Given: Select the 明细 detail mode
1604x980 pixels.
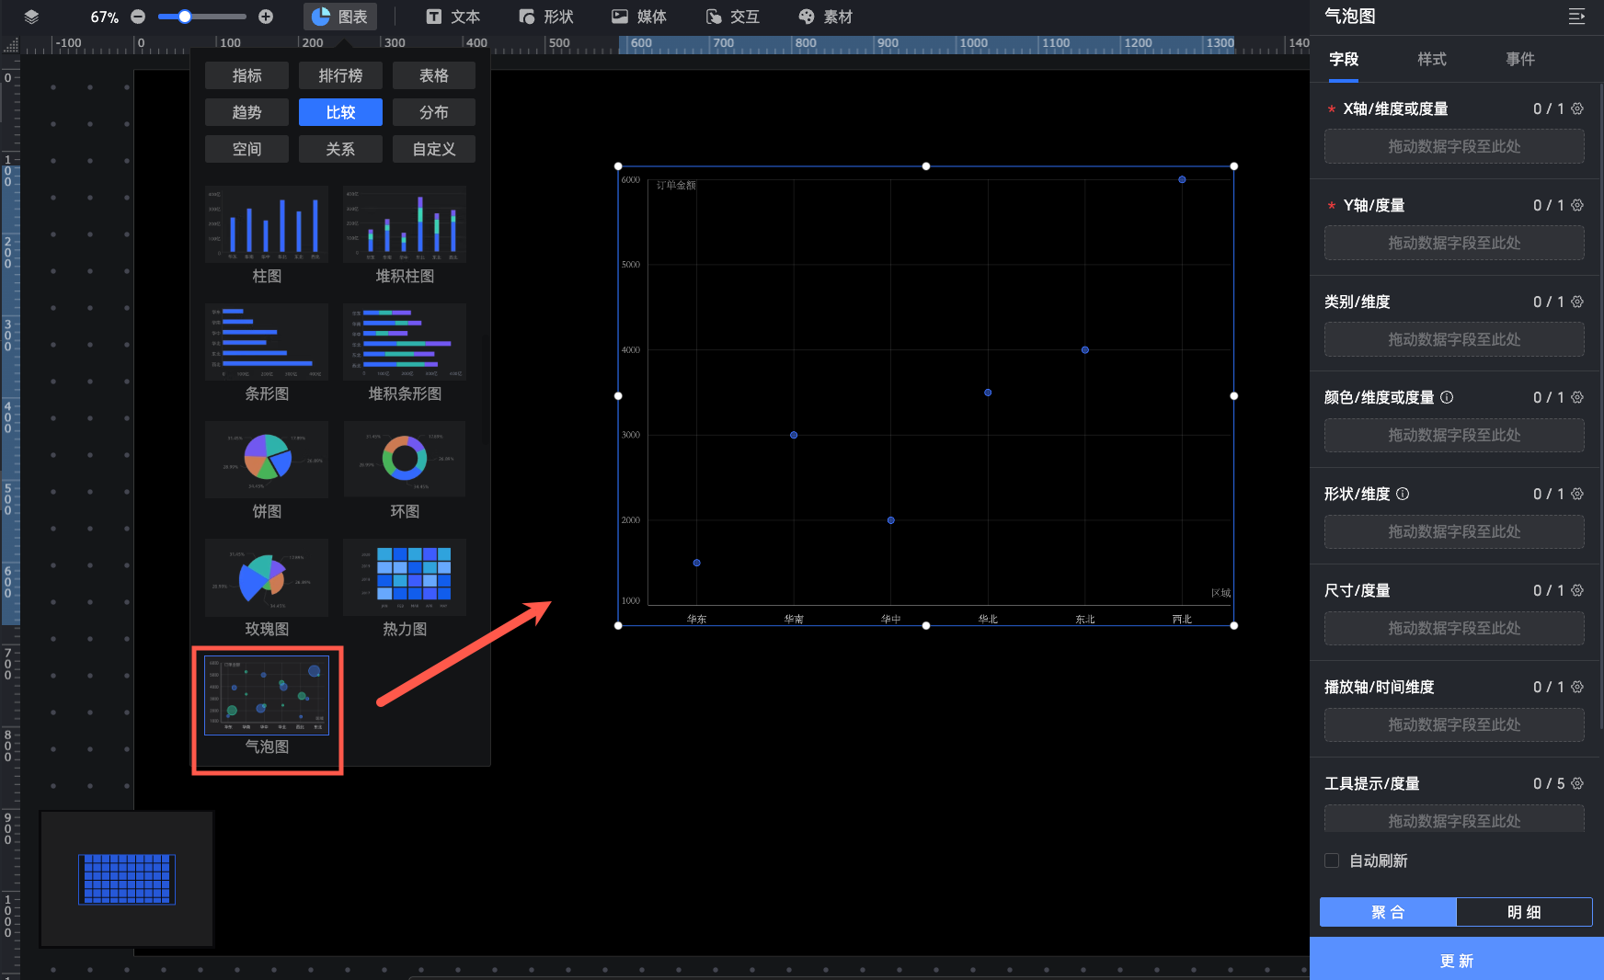Looking at the screenshot, I should click(x=1524, y=912).
